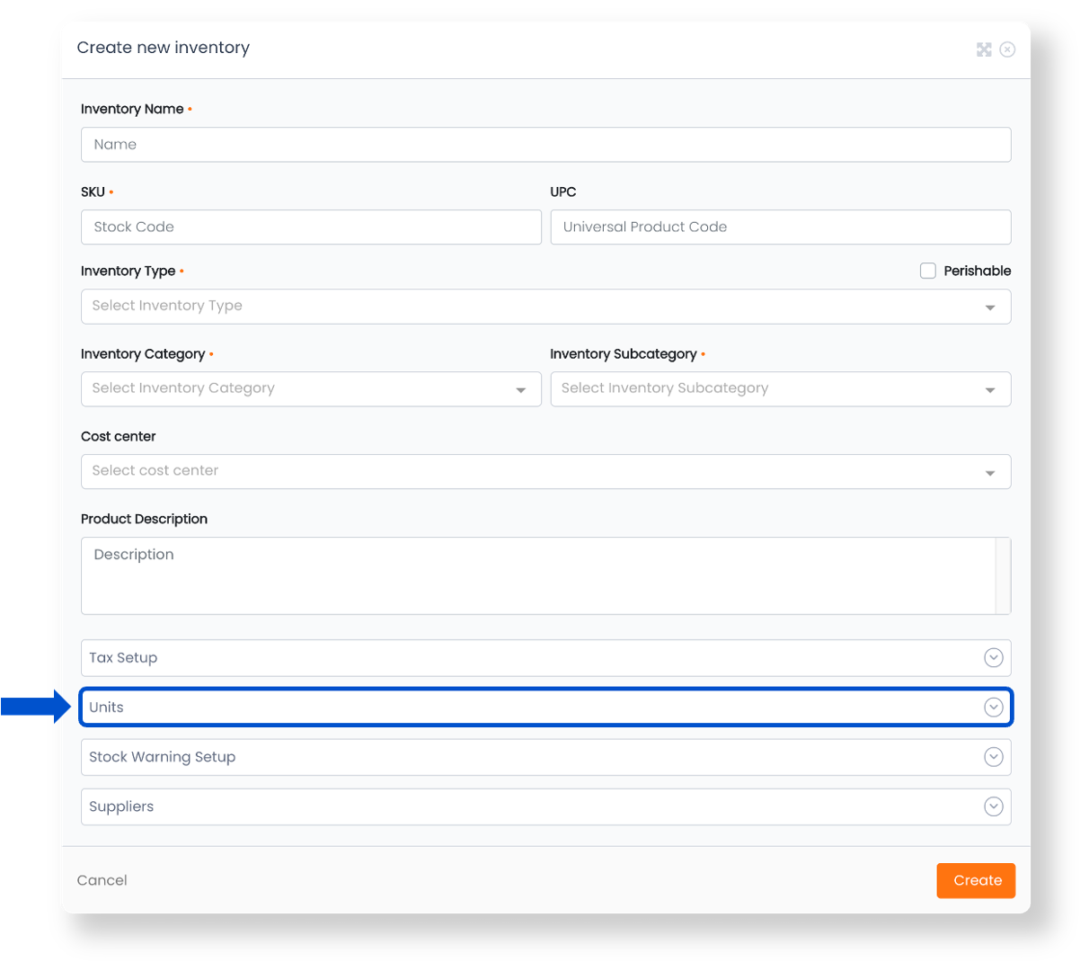Click the chevron icon on Suppliers section

click(x=994, y=806)
